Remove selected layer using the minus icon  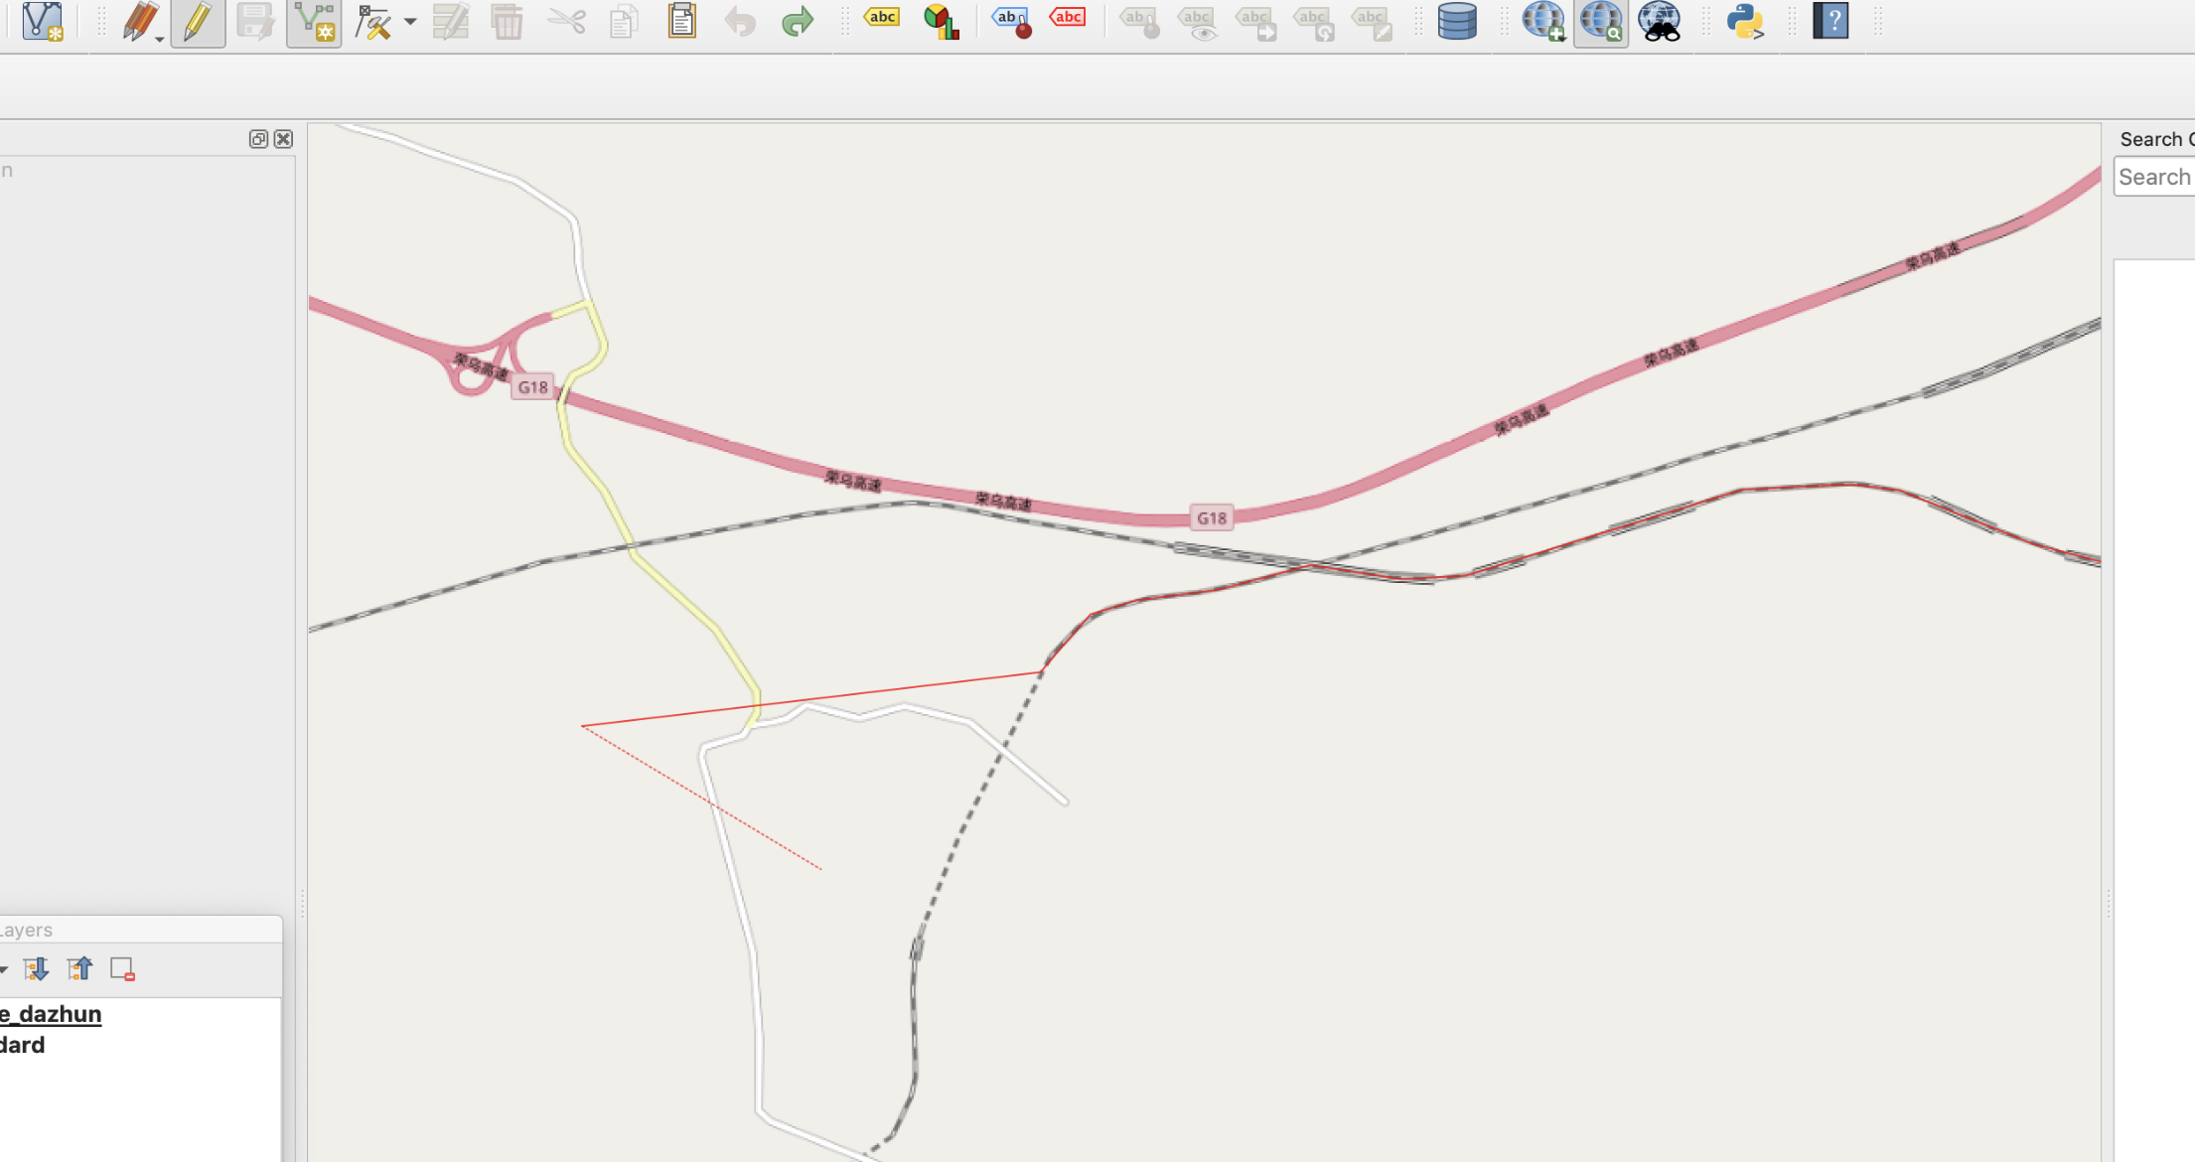pos(122,968)
